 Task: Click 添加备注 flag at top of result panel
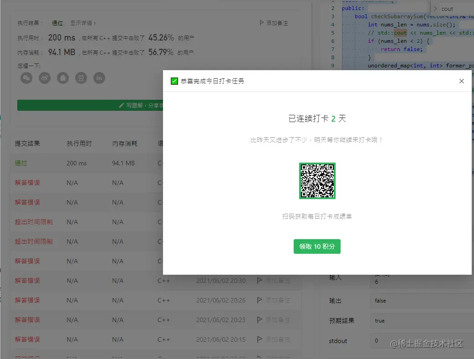(x=274, y=23)
